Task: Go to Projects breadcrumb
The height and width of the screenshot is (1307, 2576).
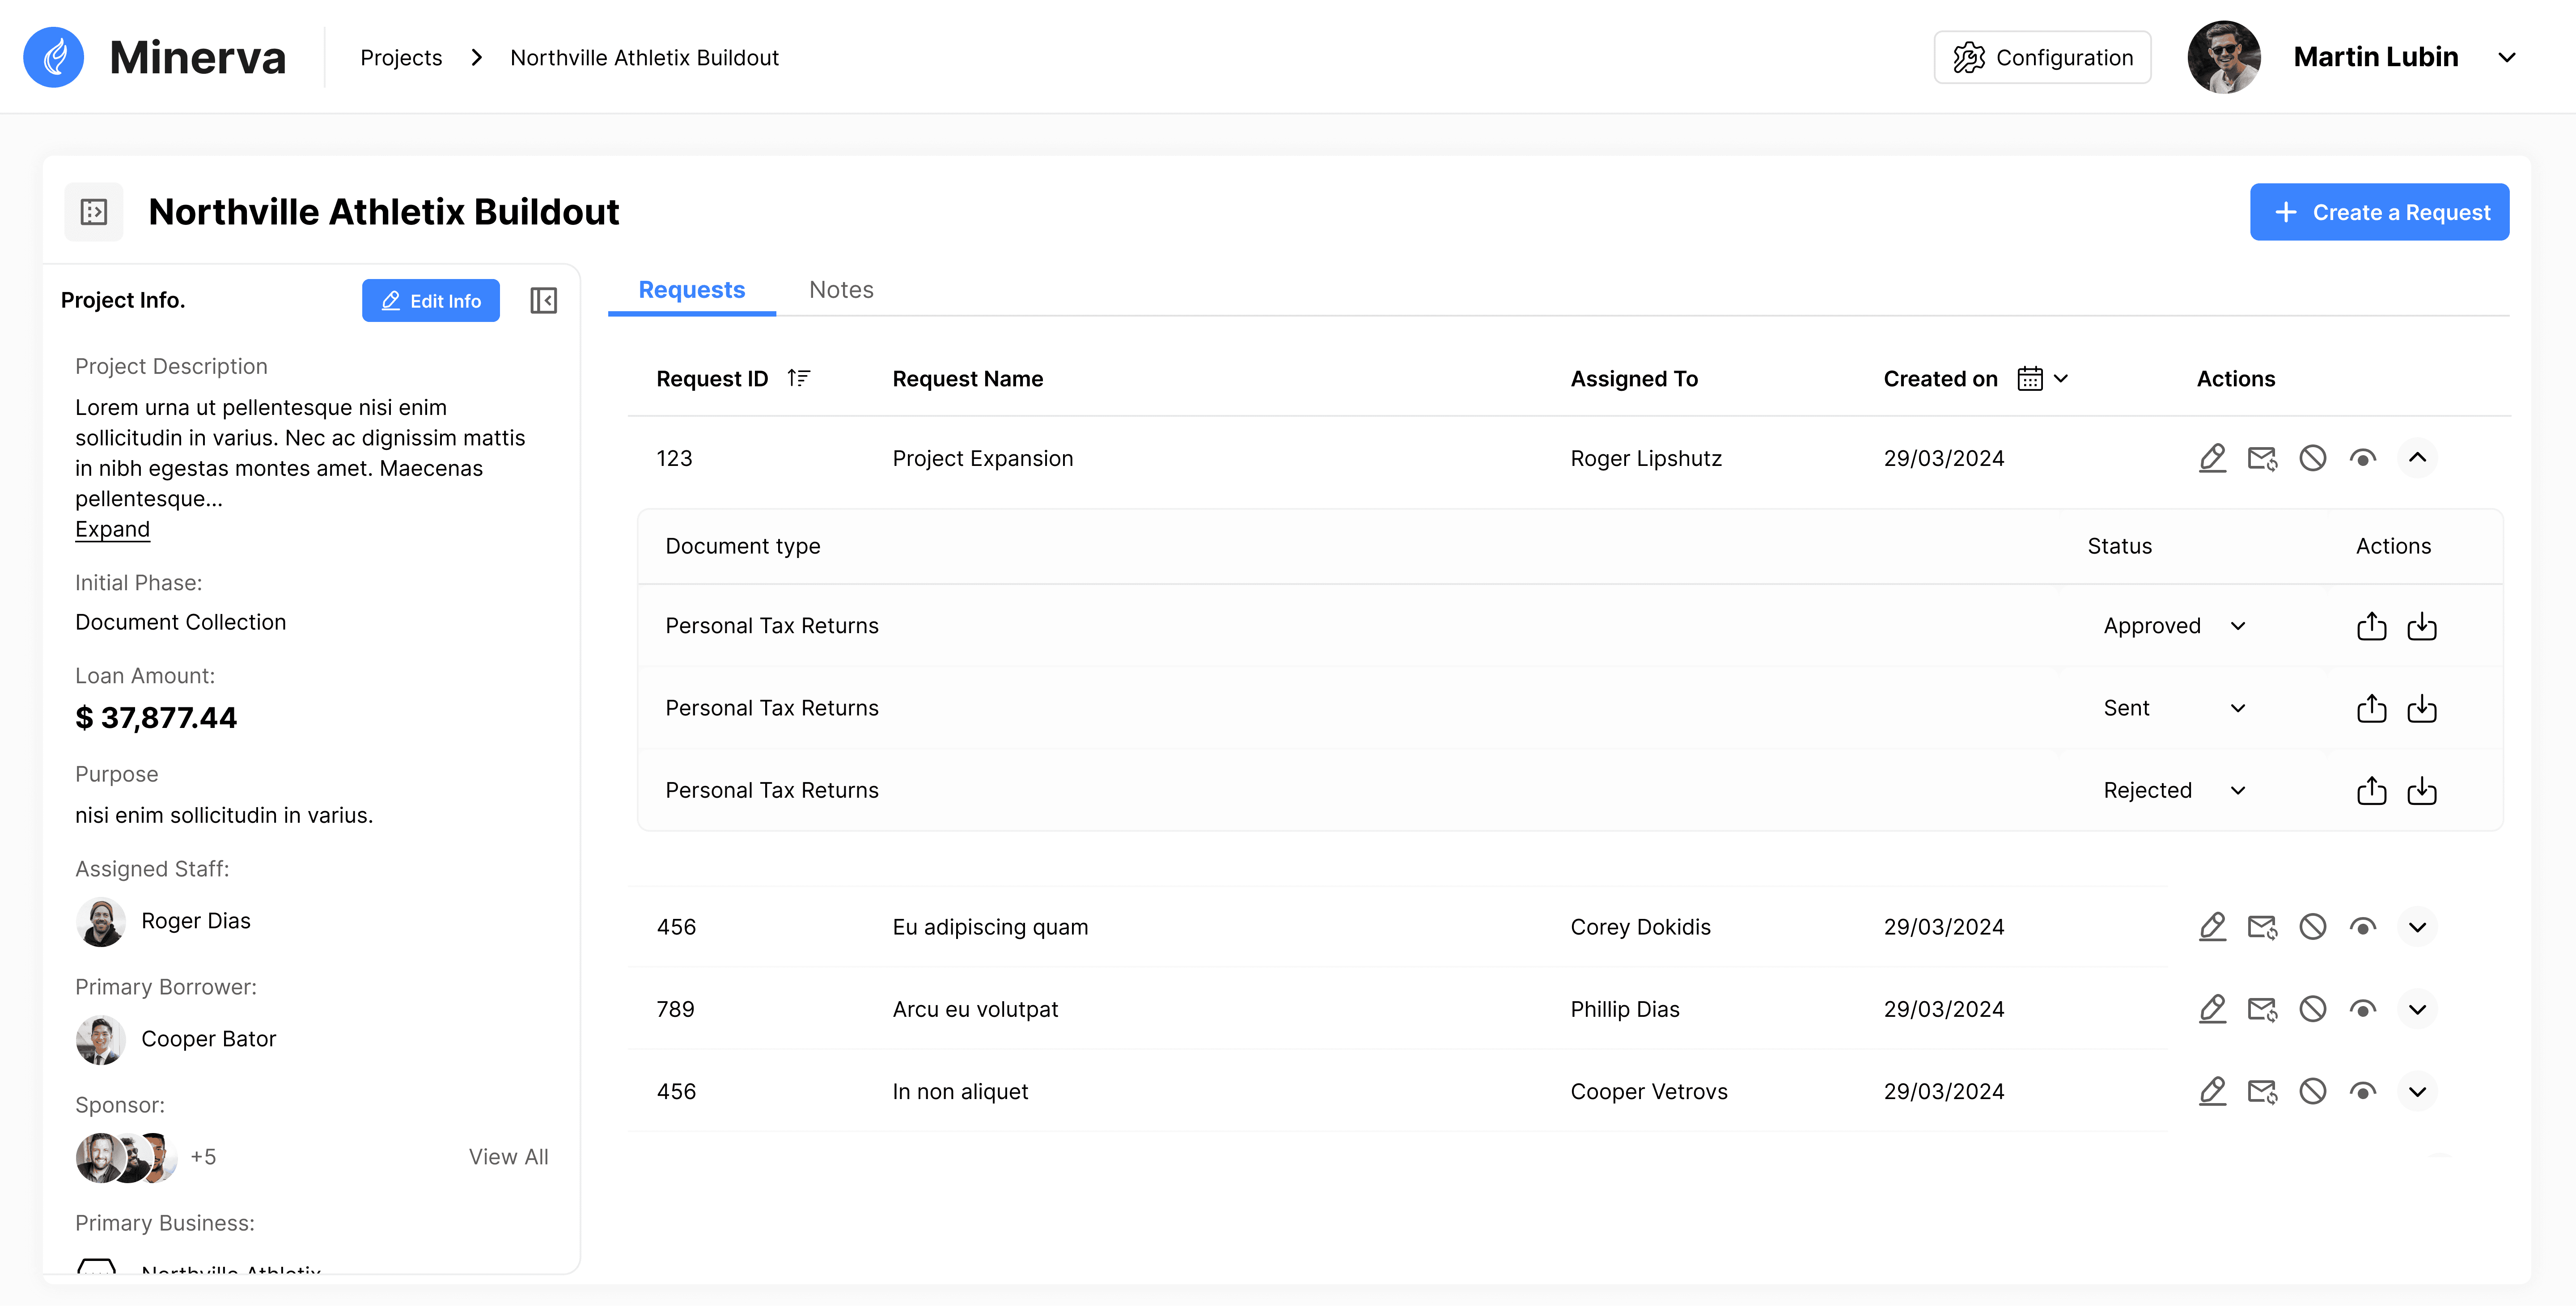Action: coord(401,58)
